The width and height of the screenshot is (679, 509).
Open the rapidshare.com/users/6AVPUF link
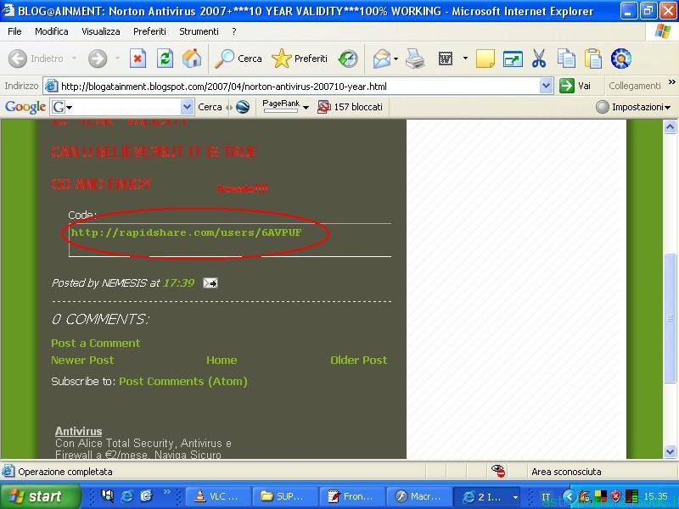coord(186,232)
